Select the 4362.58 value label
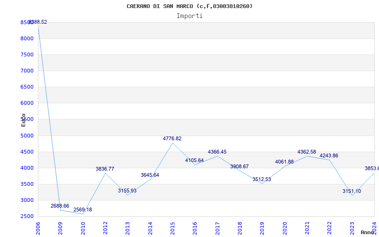The image size is (379, 237). tap(307, 152)
